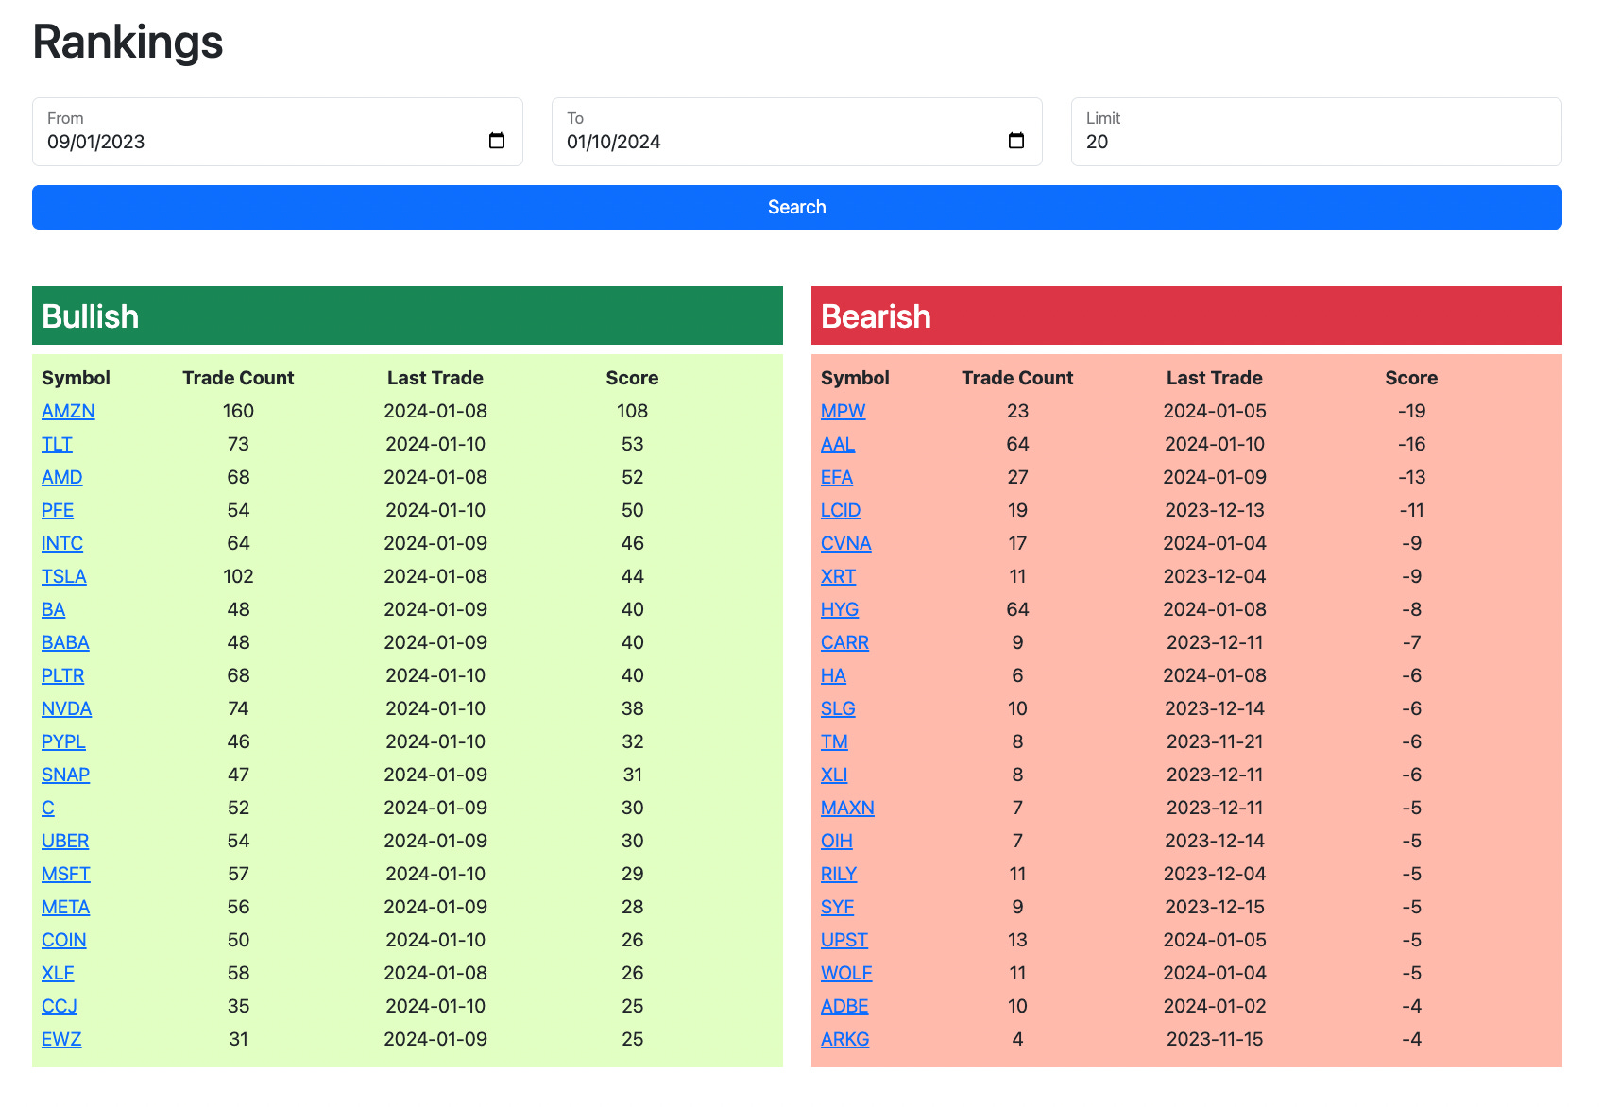Open the CVNA symbol link
Viewport: 1619px width, 1107px height.
pos(845,543)
